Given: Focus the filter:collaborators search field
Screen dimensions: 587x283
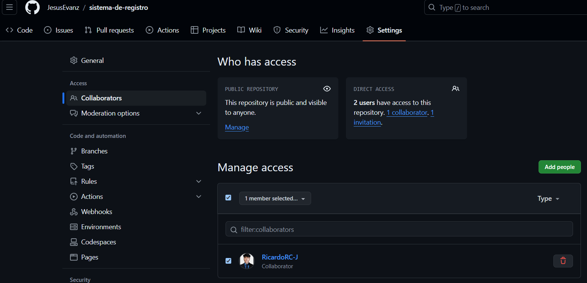Looking at the screenshot, I should 399,229.
